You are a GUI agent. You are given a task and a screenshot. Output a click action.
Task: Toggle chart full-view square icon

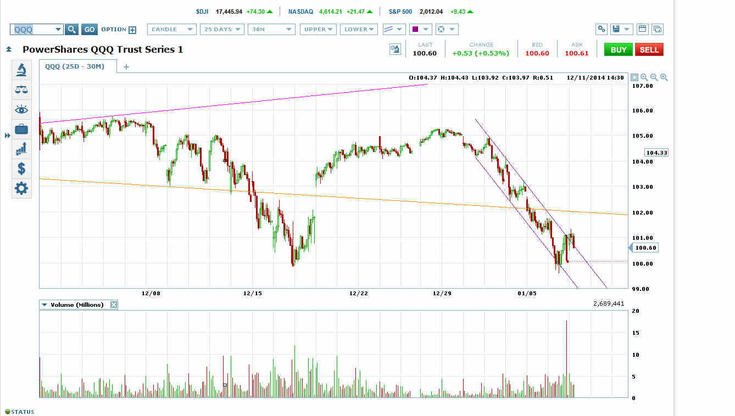tap(634, 77)
